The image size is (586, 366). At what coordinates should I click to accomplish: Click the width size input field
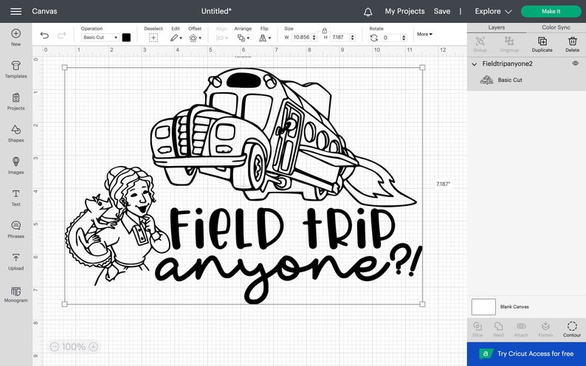301,38
